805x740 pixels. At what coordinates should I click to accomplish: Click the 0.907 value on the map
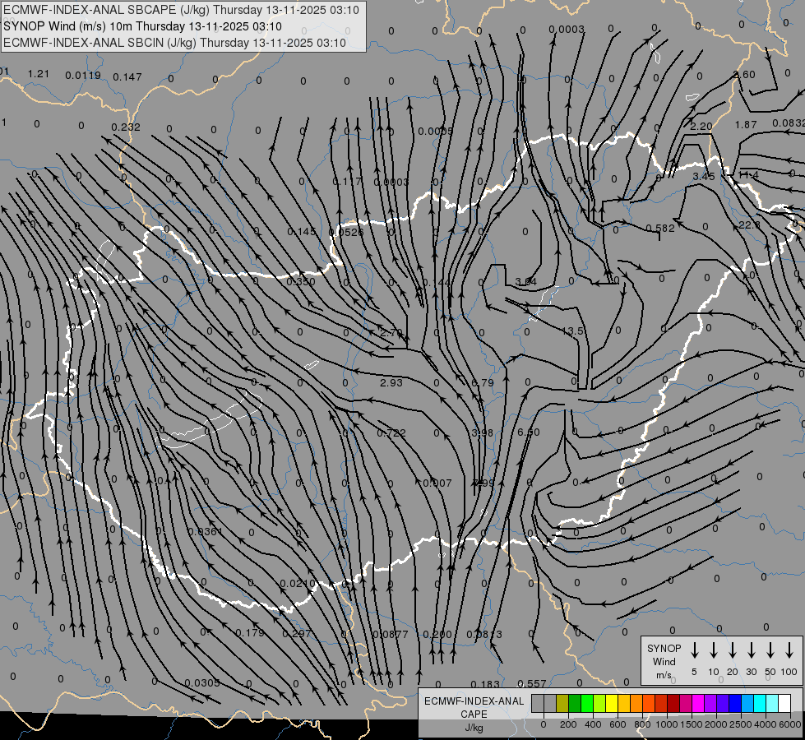point(437,483)
